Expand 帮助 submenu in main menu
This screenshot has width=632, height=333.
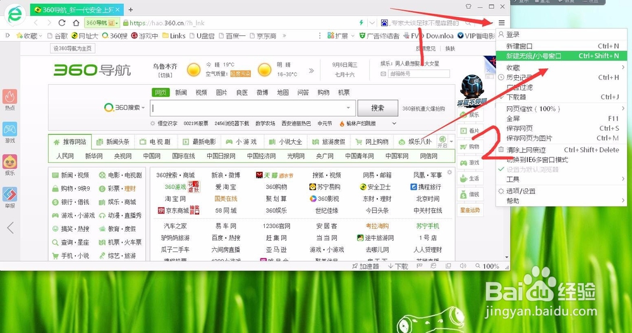pos(623,200)
